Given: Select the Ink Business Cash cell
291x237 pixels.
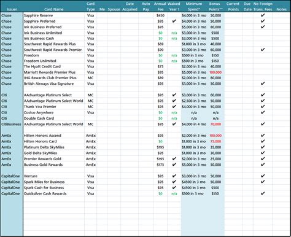Looking at the screenshot, I should pos(39,38).
